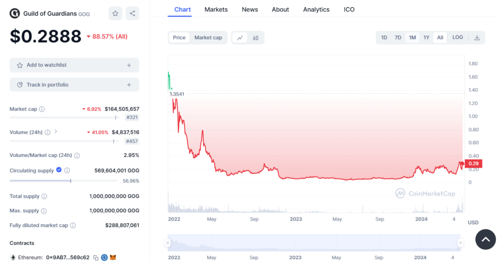Click the Market cap info icon

(x=42, y=109)
